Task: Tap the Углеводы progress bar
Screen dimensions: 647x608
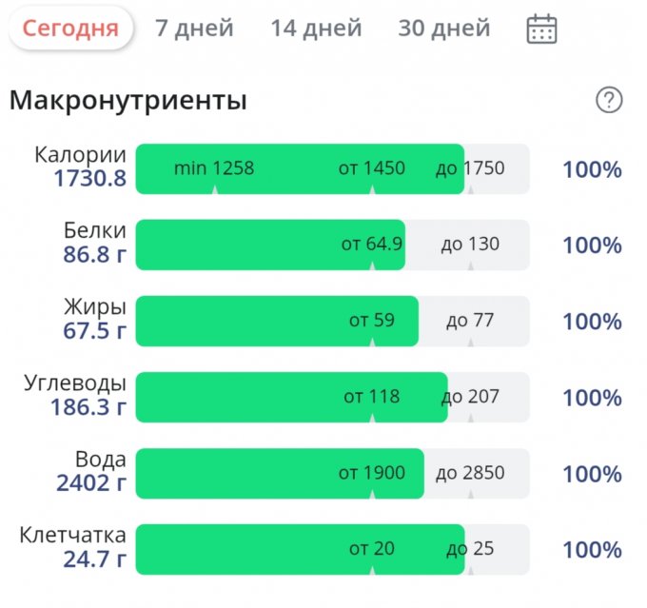Action: (332, 397)
